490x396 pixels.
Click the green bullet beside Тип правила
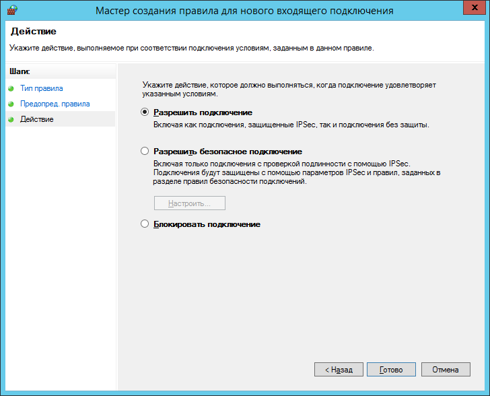(x=11, y=88)
